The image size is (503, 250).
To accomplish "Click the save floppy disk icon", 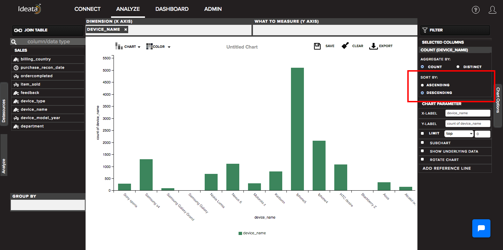I will pos(318,46).
